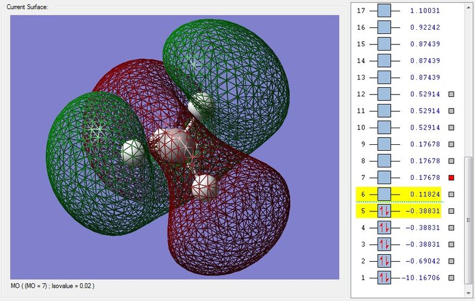Select orbital 15 occupancy box
Viewport: 475px width, 301px height.
(x=384, y=44)
